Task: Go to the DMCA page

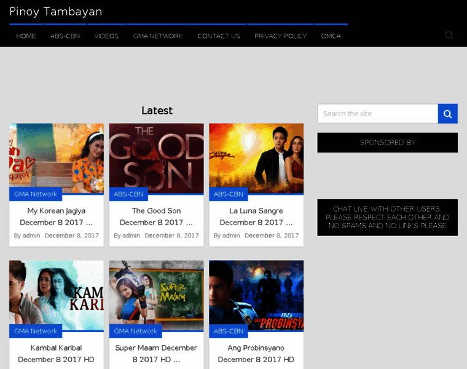Action: click(331, 36)
